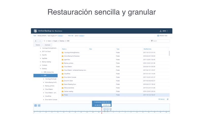Sort by the Modified time column
This screenshot has height=114, width=203.
147,49
